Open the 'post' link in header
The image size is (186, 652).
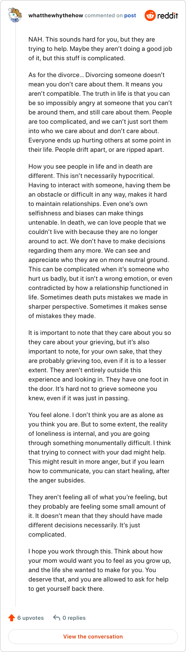click(130, 15)
